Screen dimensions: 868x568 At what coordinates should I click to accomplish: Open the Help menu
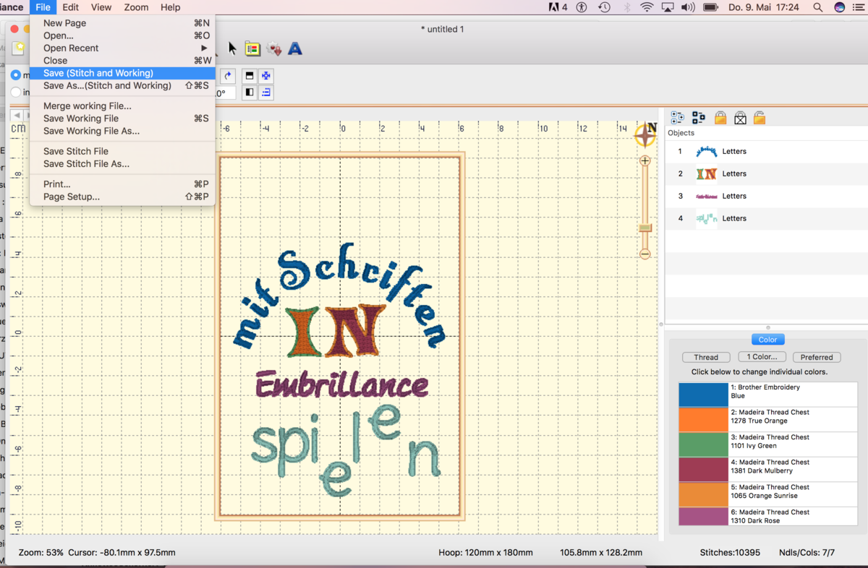click(x=171, y=7)
